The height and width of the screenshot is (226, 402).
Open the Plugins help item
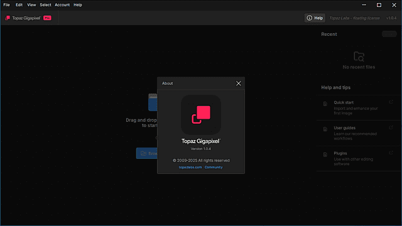[x=359, y=158]
